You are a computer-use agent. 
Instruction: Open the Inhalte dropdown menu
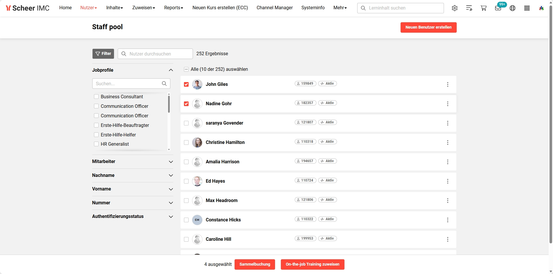click(x=115, y=8)
